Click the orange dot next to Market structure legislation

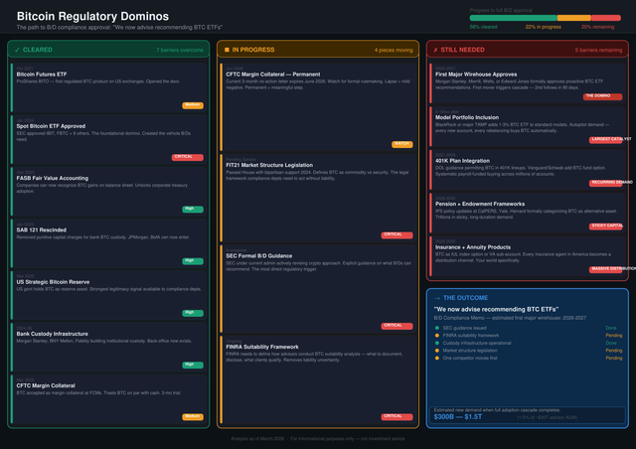coord(437,351)
